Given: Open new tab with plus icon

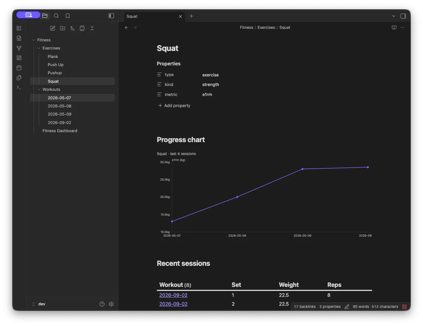Looking at the screenshot, I should click(191, 16).
